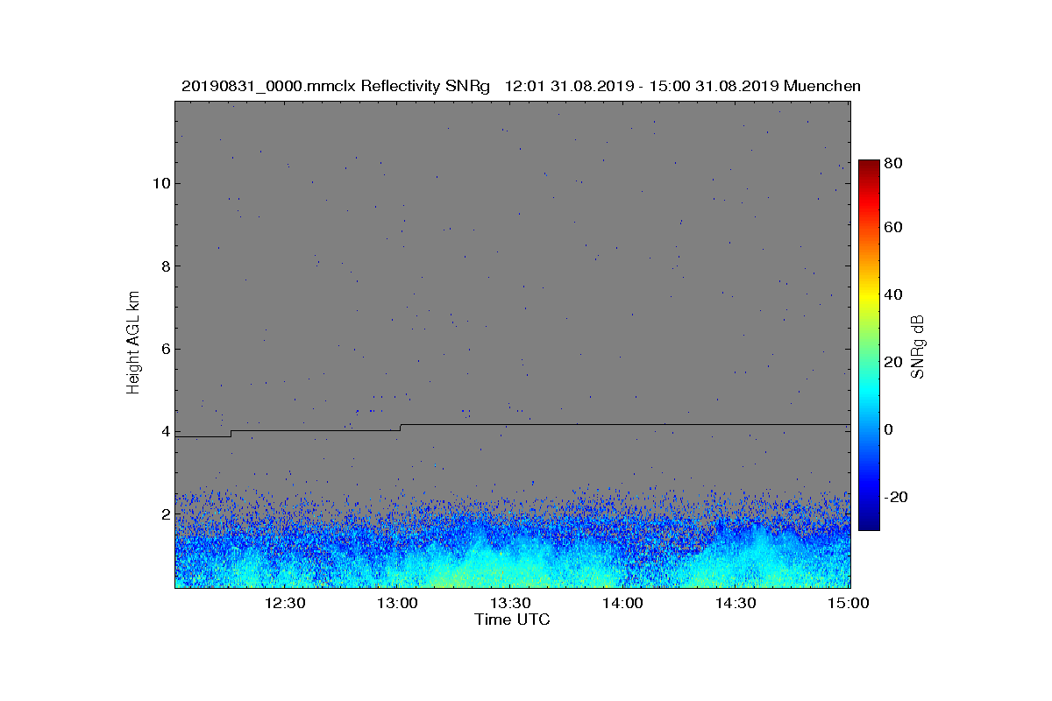Click the colorbar value '40'
The height and width of the screenshot is (701, 1052).
[893, 294]
